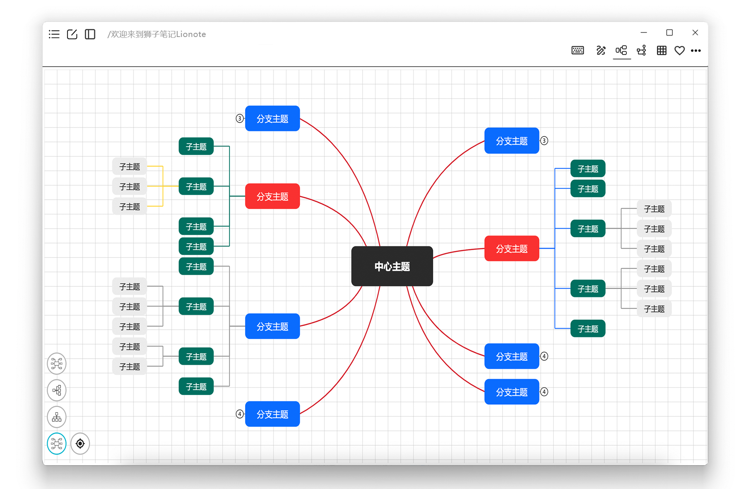
Task: Open the table grid view icon
Action: click(x=661, y=50)
